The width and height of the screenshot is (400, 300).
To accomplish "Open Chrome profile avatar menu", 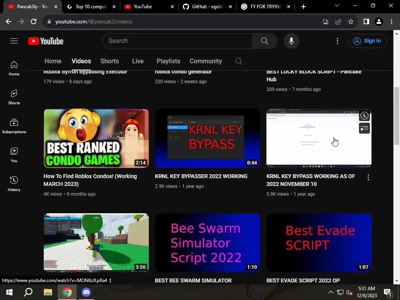I will 379,22.
